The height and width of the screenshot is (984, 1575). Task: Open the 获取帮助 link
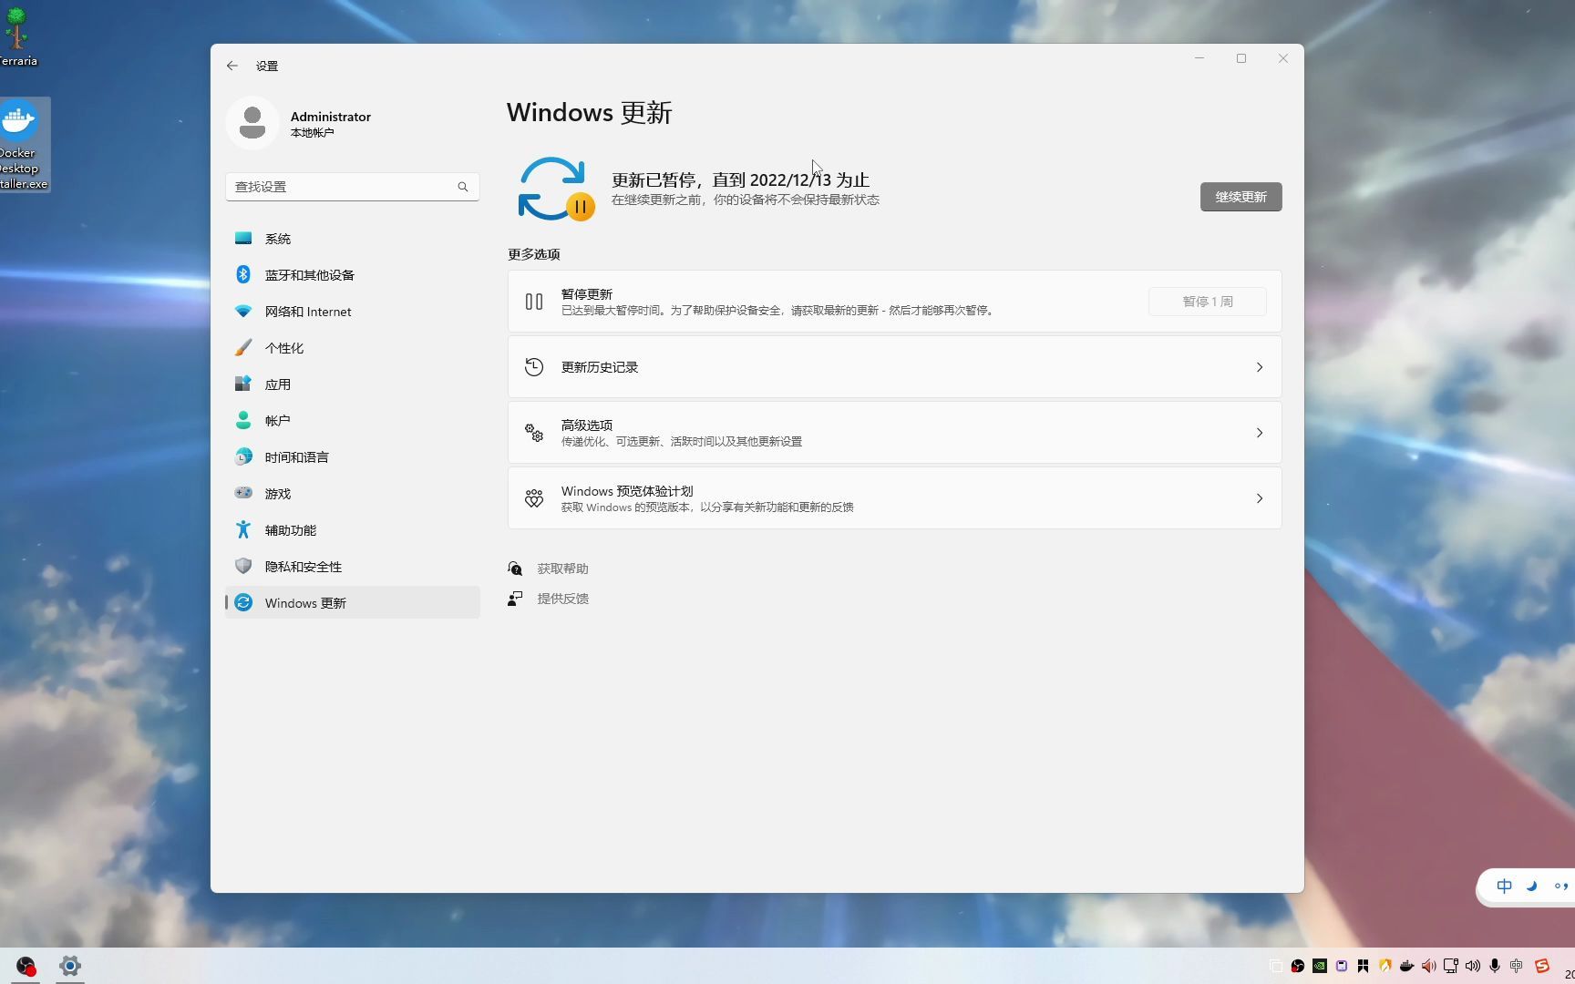pos(562,569)
